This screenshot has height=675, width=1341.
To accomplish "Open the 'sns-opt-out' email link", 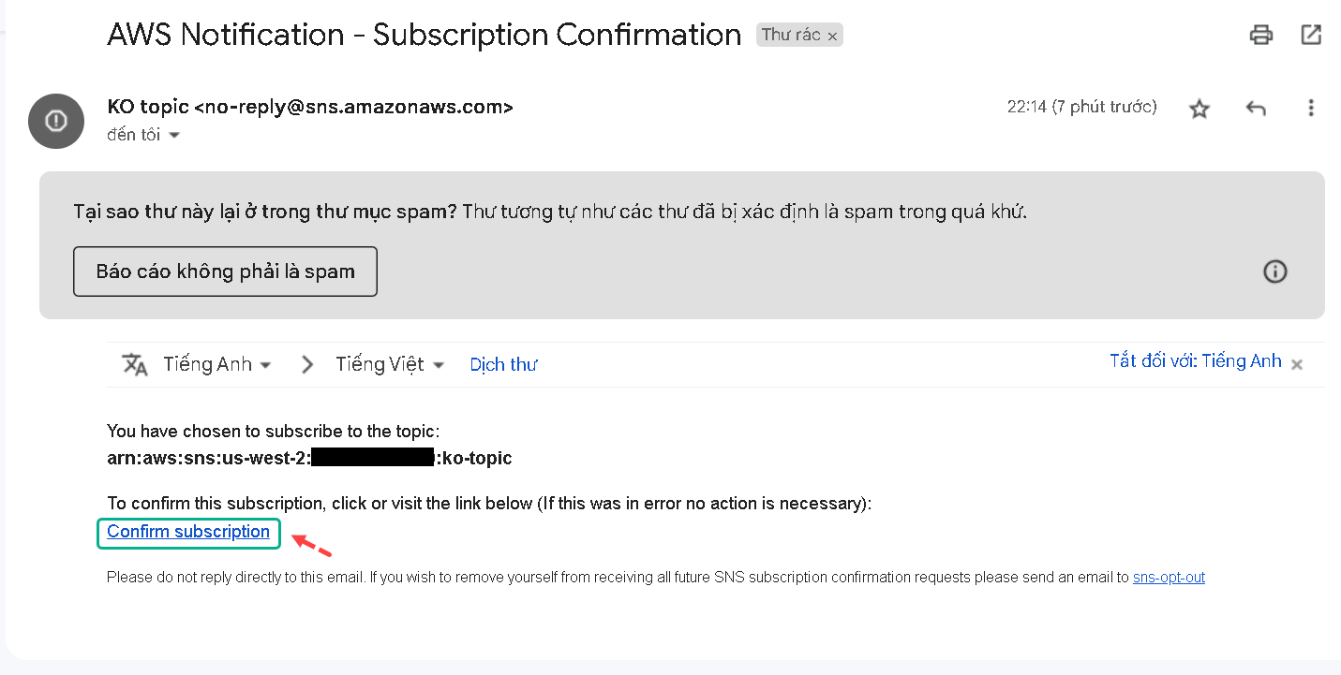I will click(1169, 578).
